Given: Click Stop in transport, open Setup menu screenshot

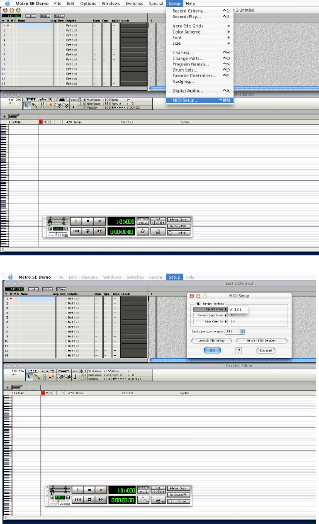Looking at the screenshot, I should (x=88, y=221).
